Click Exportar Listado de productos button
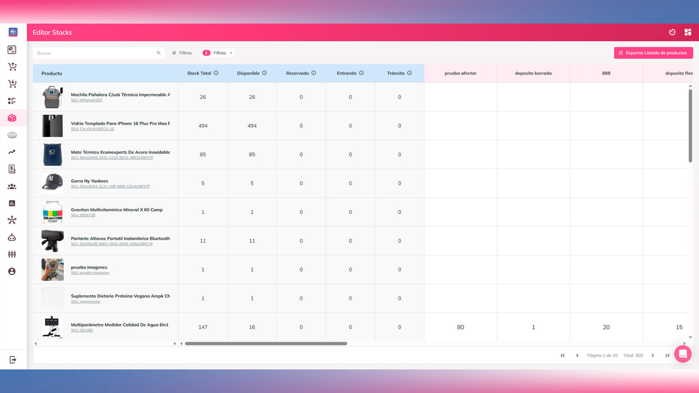This screenshot has width=699, height=393. (x=654, y=53)
